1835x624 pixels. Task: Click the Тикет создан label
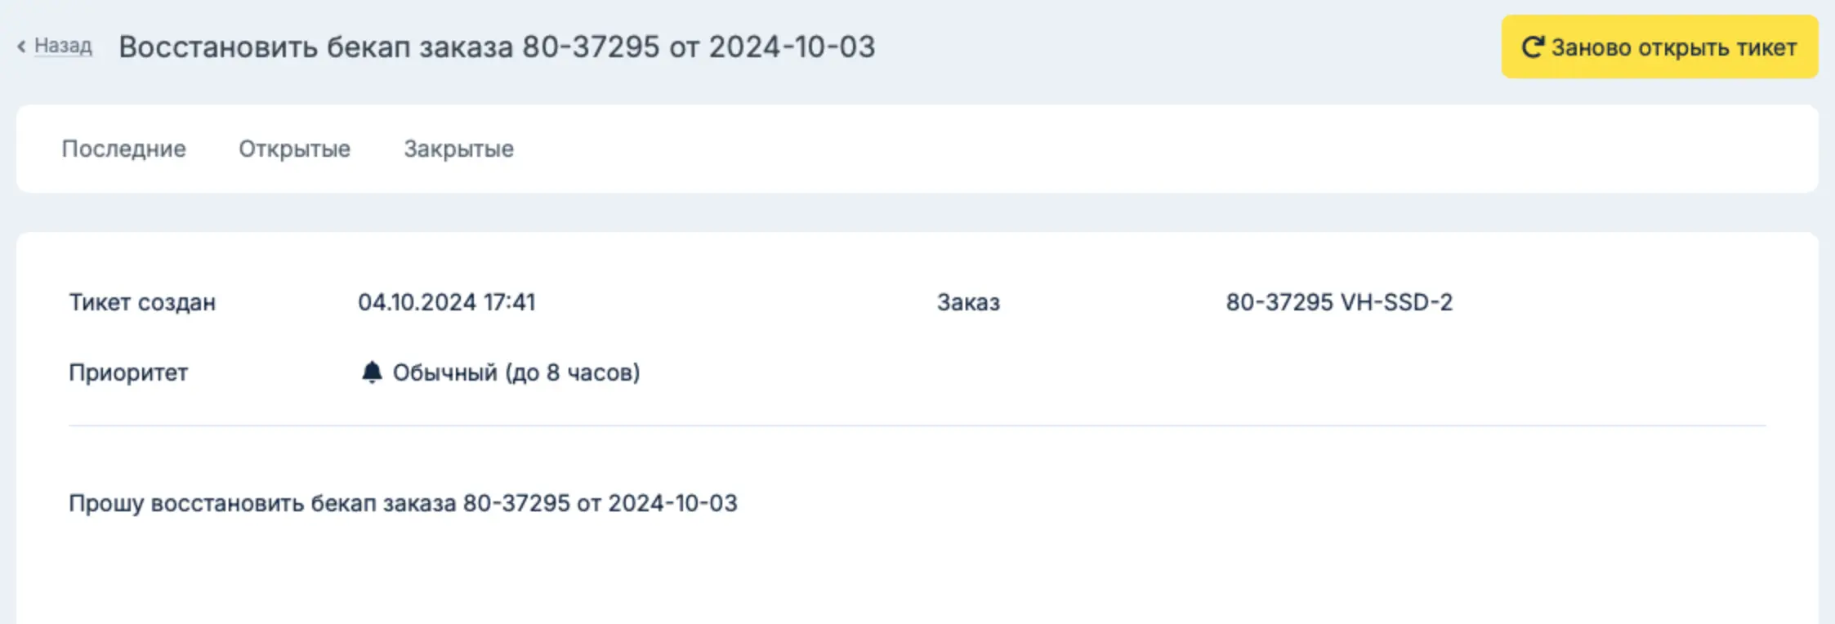(142, 302)
